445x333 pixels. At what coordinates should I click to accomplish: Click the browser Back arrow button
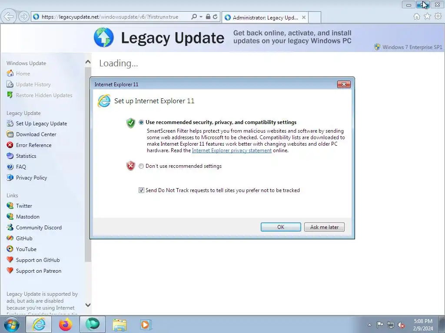pyautogui.click(x=9, y=16)
